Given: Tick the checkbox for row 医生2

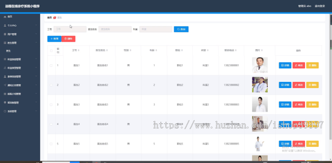Looking at the screenshot, I should coord(51,85).
